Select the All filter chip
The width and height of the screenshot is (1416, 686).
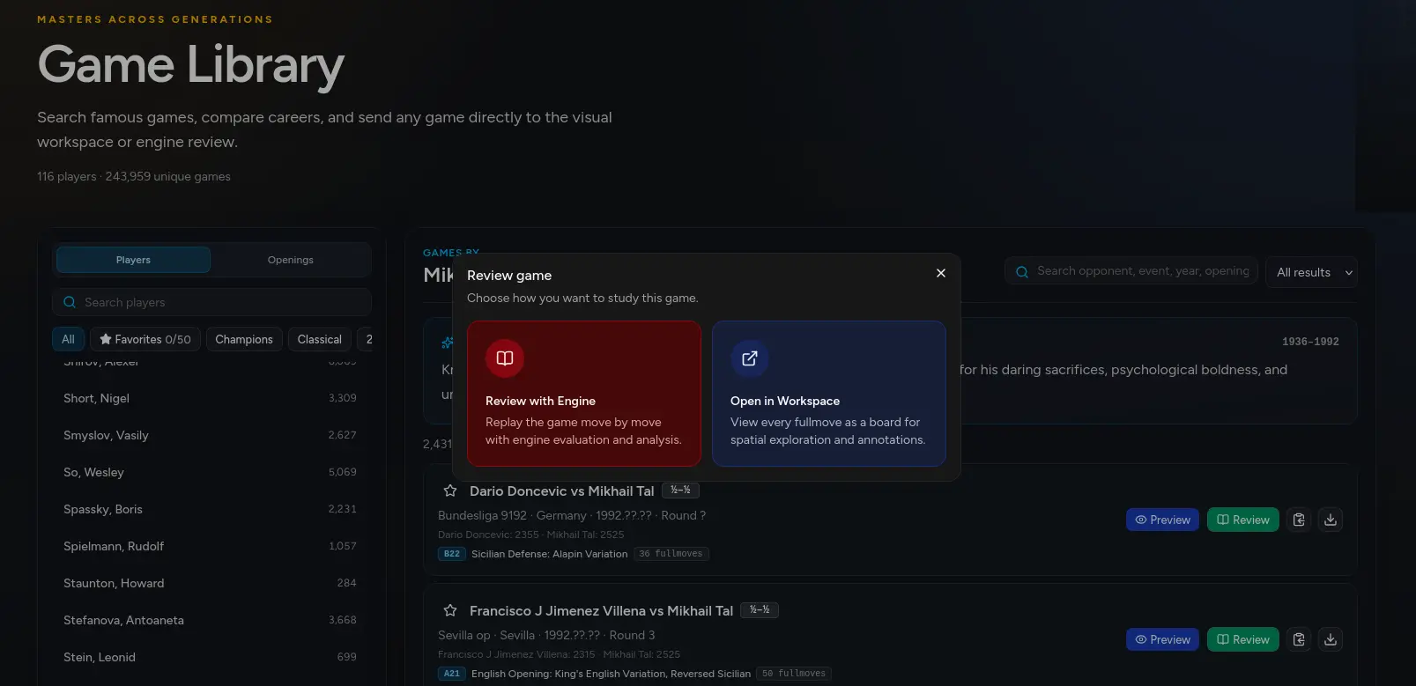(68, 339)
